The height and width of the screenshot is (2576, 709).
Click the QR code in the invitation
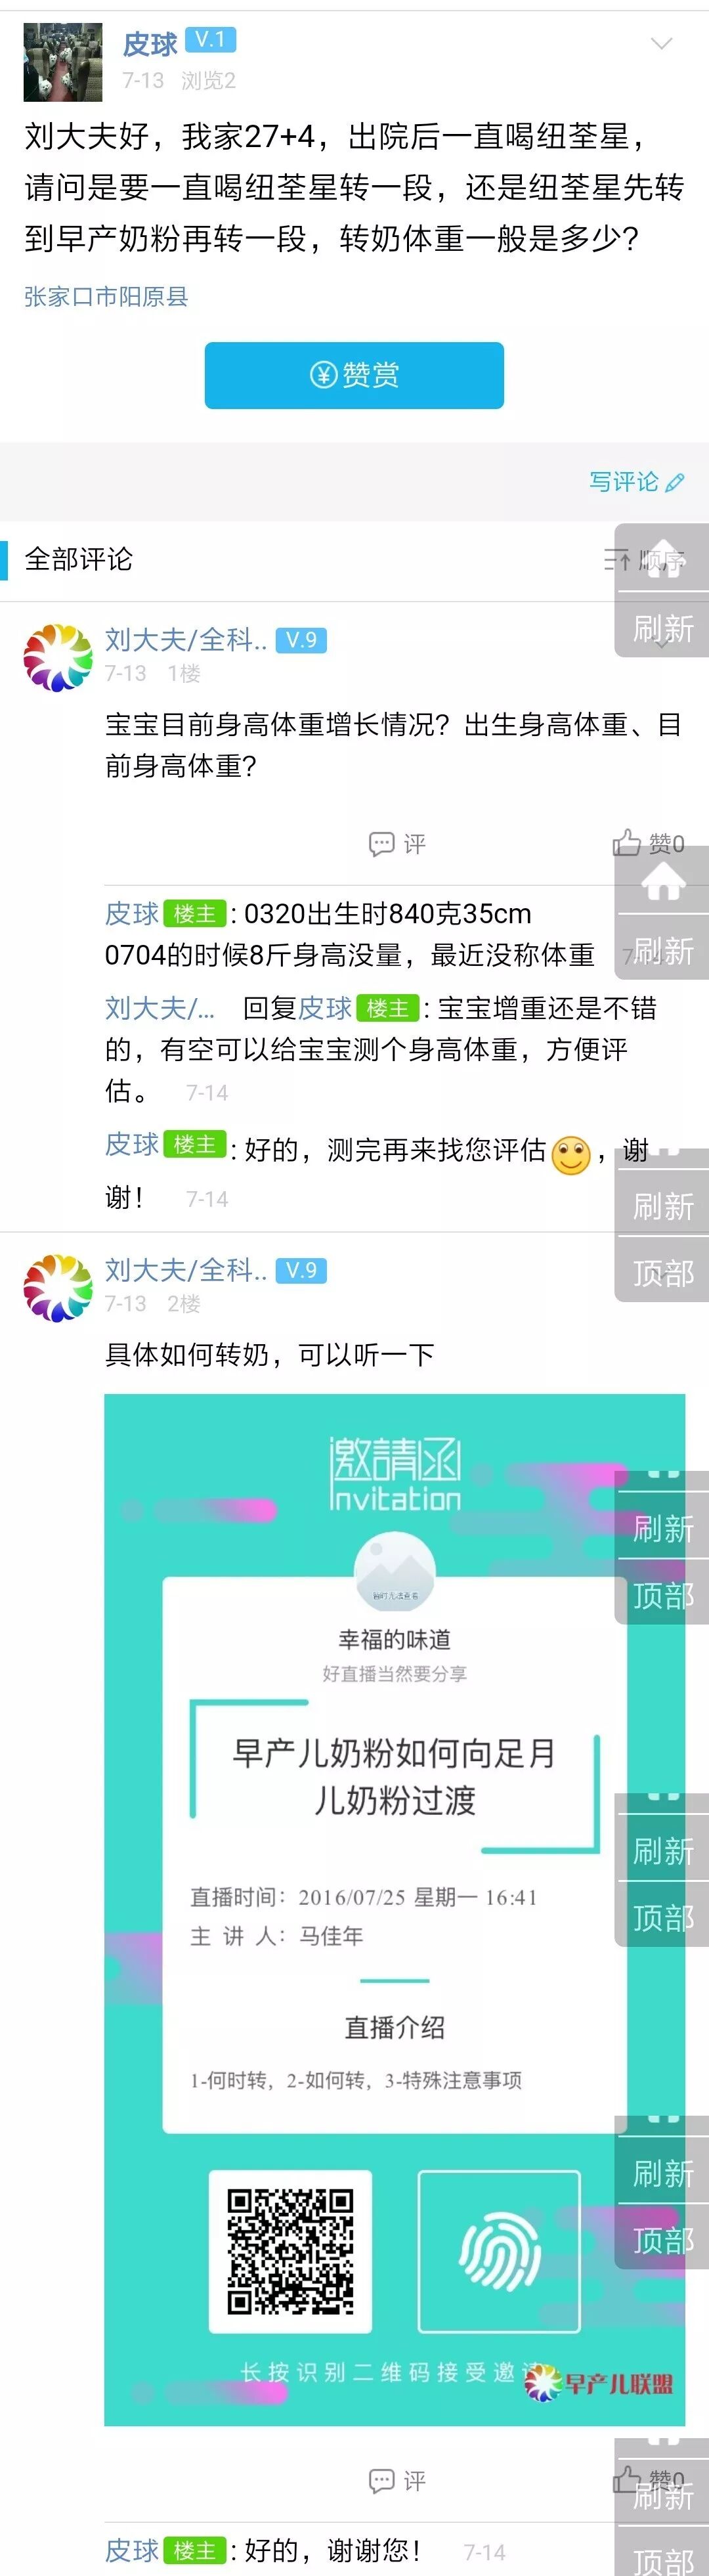290,2251
